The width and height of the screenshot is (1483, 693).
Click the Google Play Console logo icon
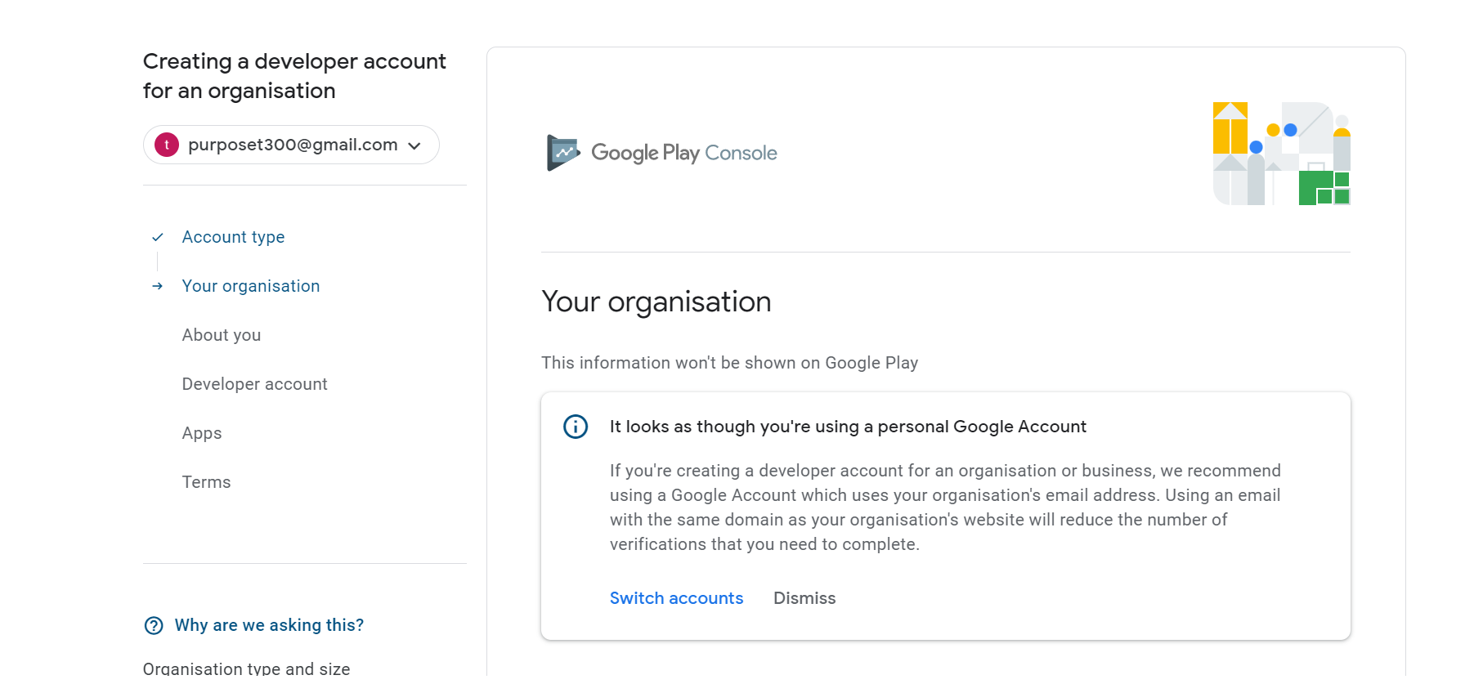click(x=563, y=153)
